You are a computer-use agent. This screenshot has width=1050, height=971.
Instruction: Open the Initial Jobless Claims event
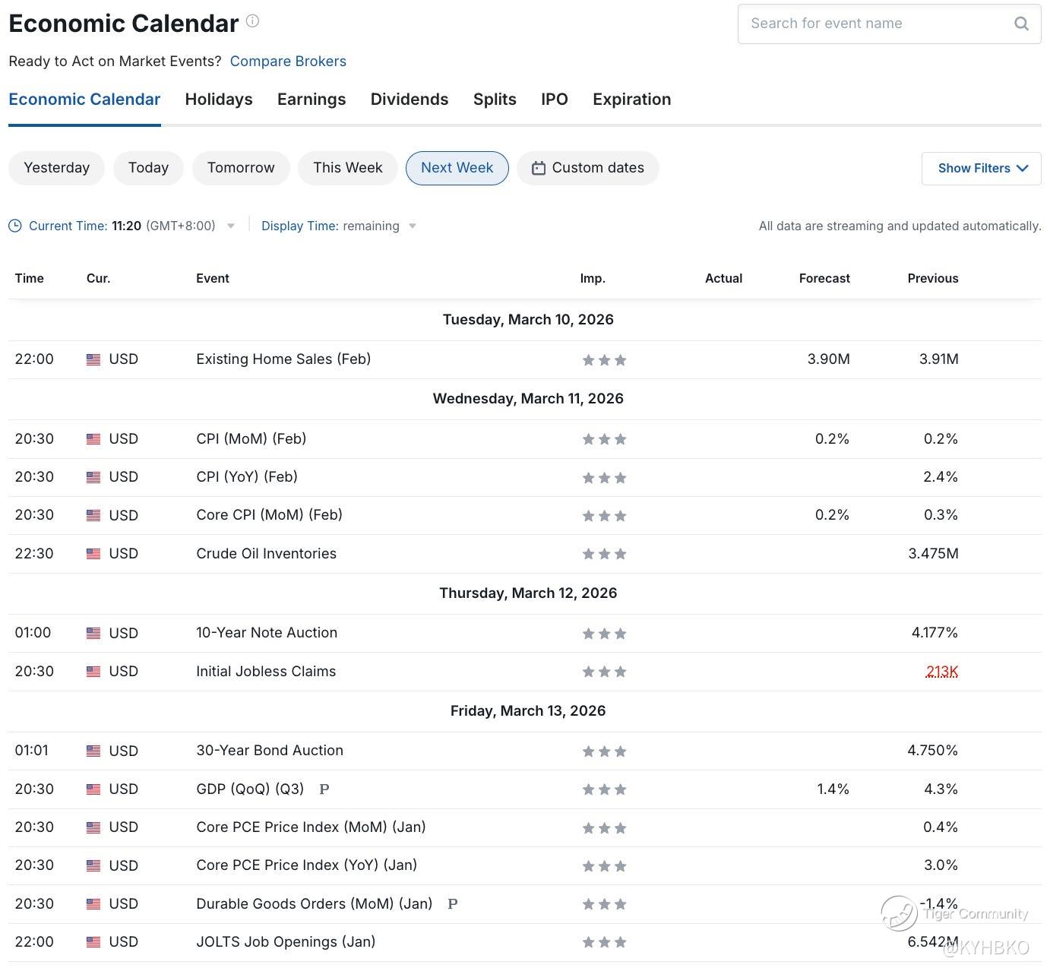pyautogui.click(x=266, y=672)
